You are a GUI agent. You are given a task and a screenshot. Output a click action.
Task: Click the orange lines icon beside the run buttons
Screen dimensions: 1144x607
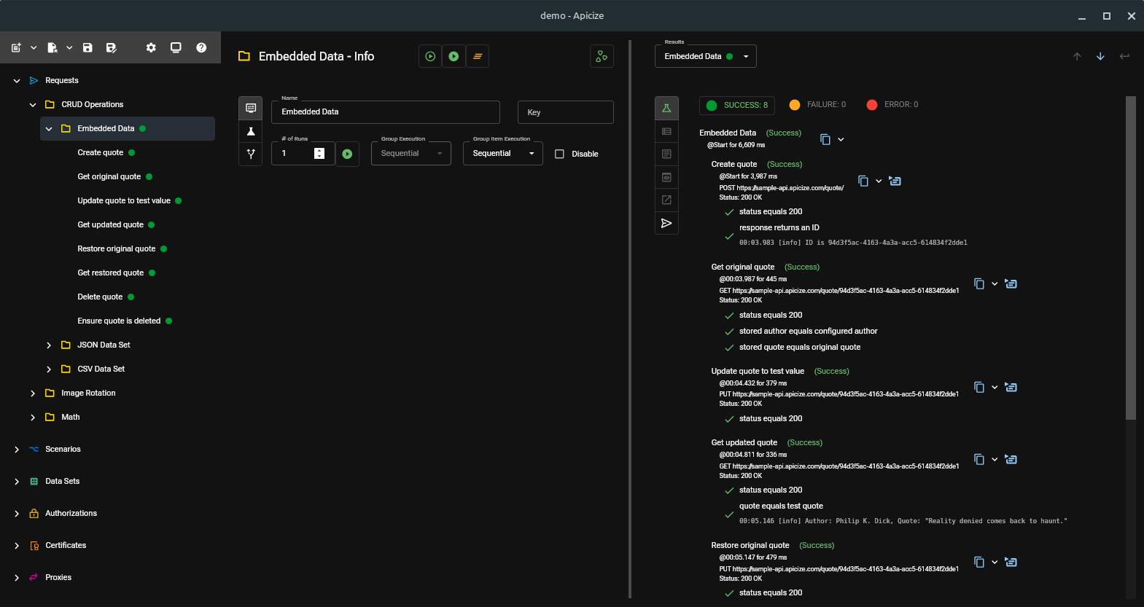(x=478, y=56)
